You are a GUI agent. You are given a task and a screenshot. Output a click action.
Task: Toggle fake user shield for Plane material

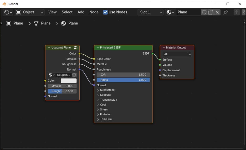point(204,12)
